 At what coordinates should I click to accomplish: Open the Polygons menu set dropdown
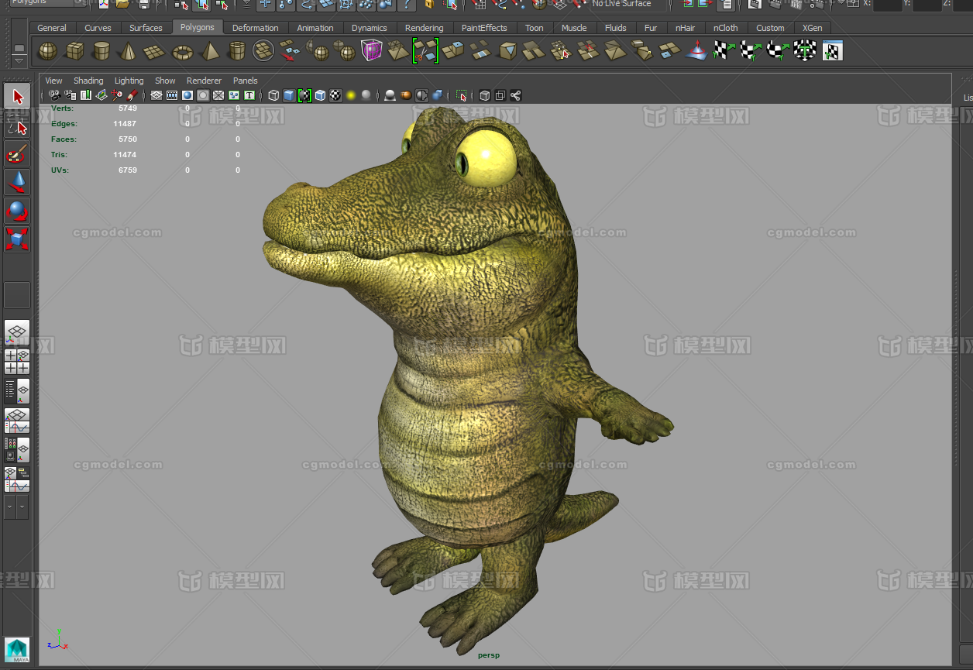coord(46,3)
